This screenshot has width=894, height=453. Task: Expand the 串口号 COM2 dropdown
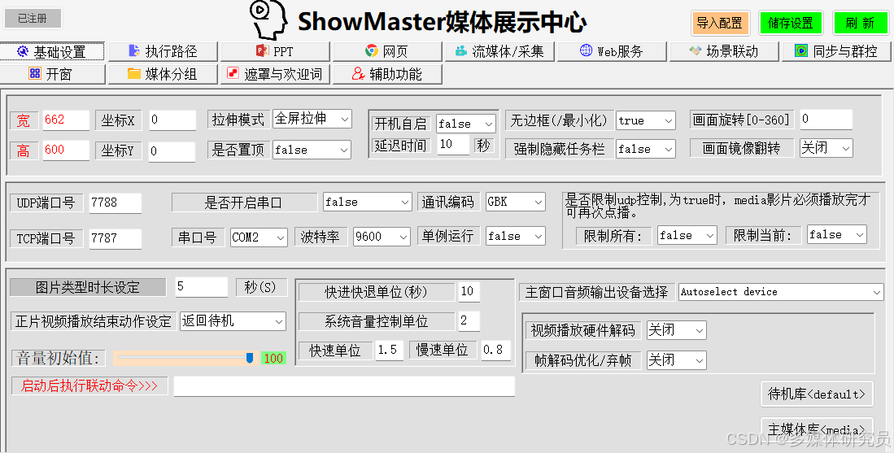pos(259,237)
